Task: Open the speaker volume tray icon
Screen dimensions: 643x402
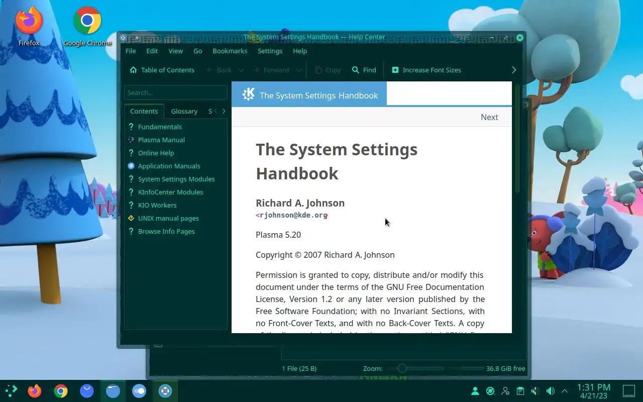Action: coord(551,391)
